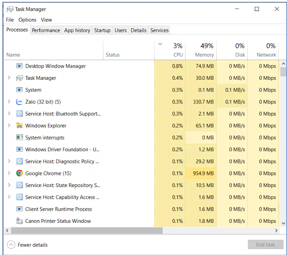287x255 pixels.
Task: Click the horizontal scrollbar right arrow
Action: pos(276,231)
